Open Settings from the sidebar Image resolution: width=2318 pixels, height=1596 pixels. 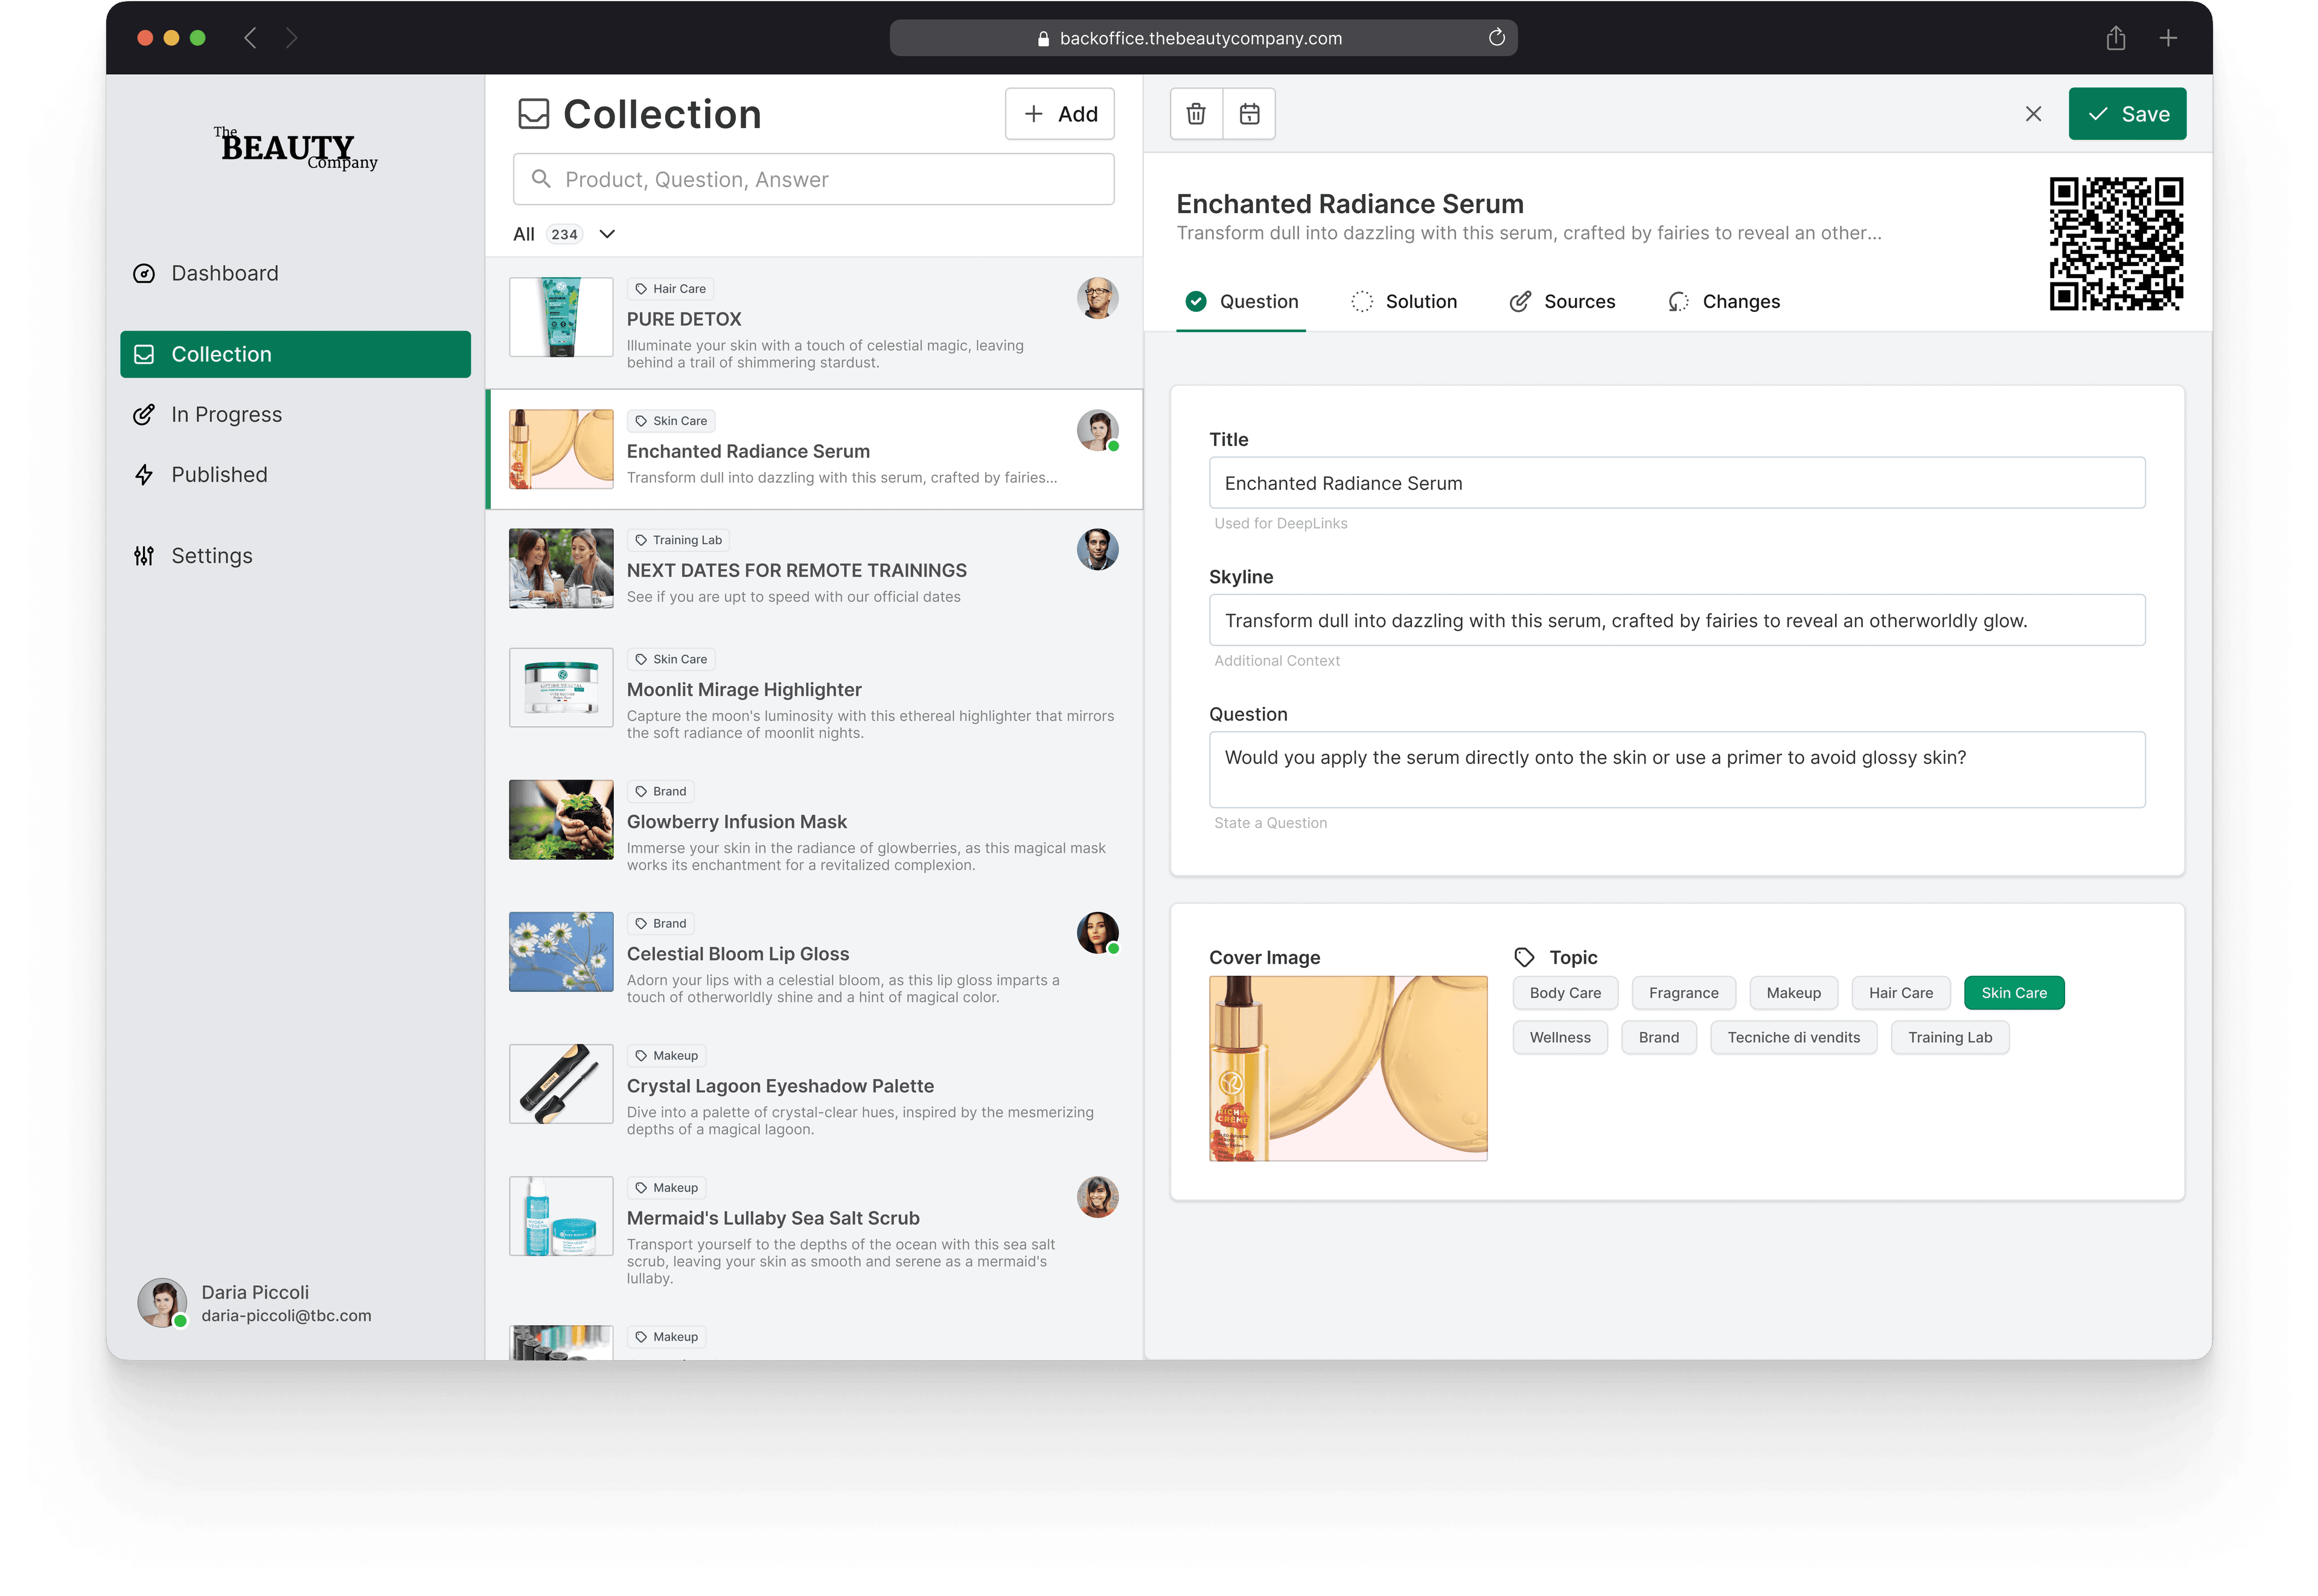tap(212, 555)
